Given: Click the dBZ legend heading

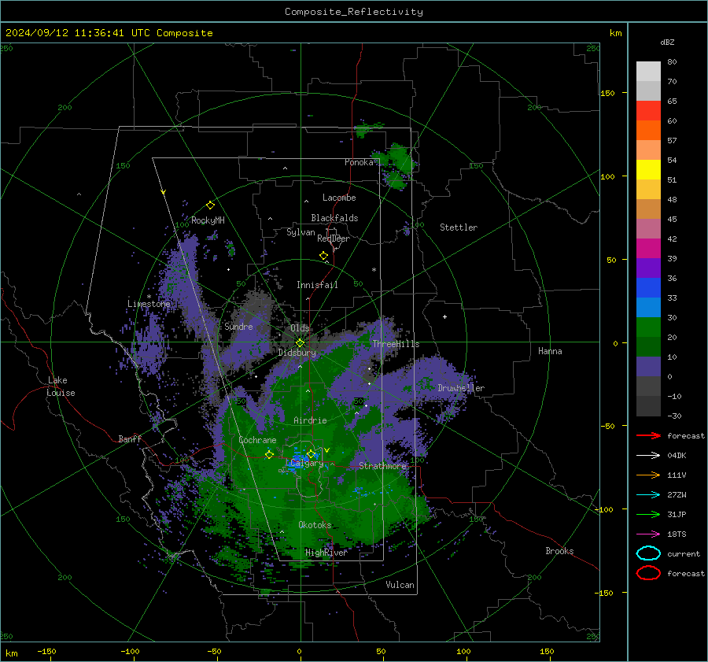Looking at the screenshot, I should pos(667,42).
